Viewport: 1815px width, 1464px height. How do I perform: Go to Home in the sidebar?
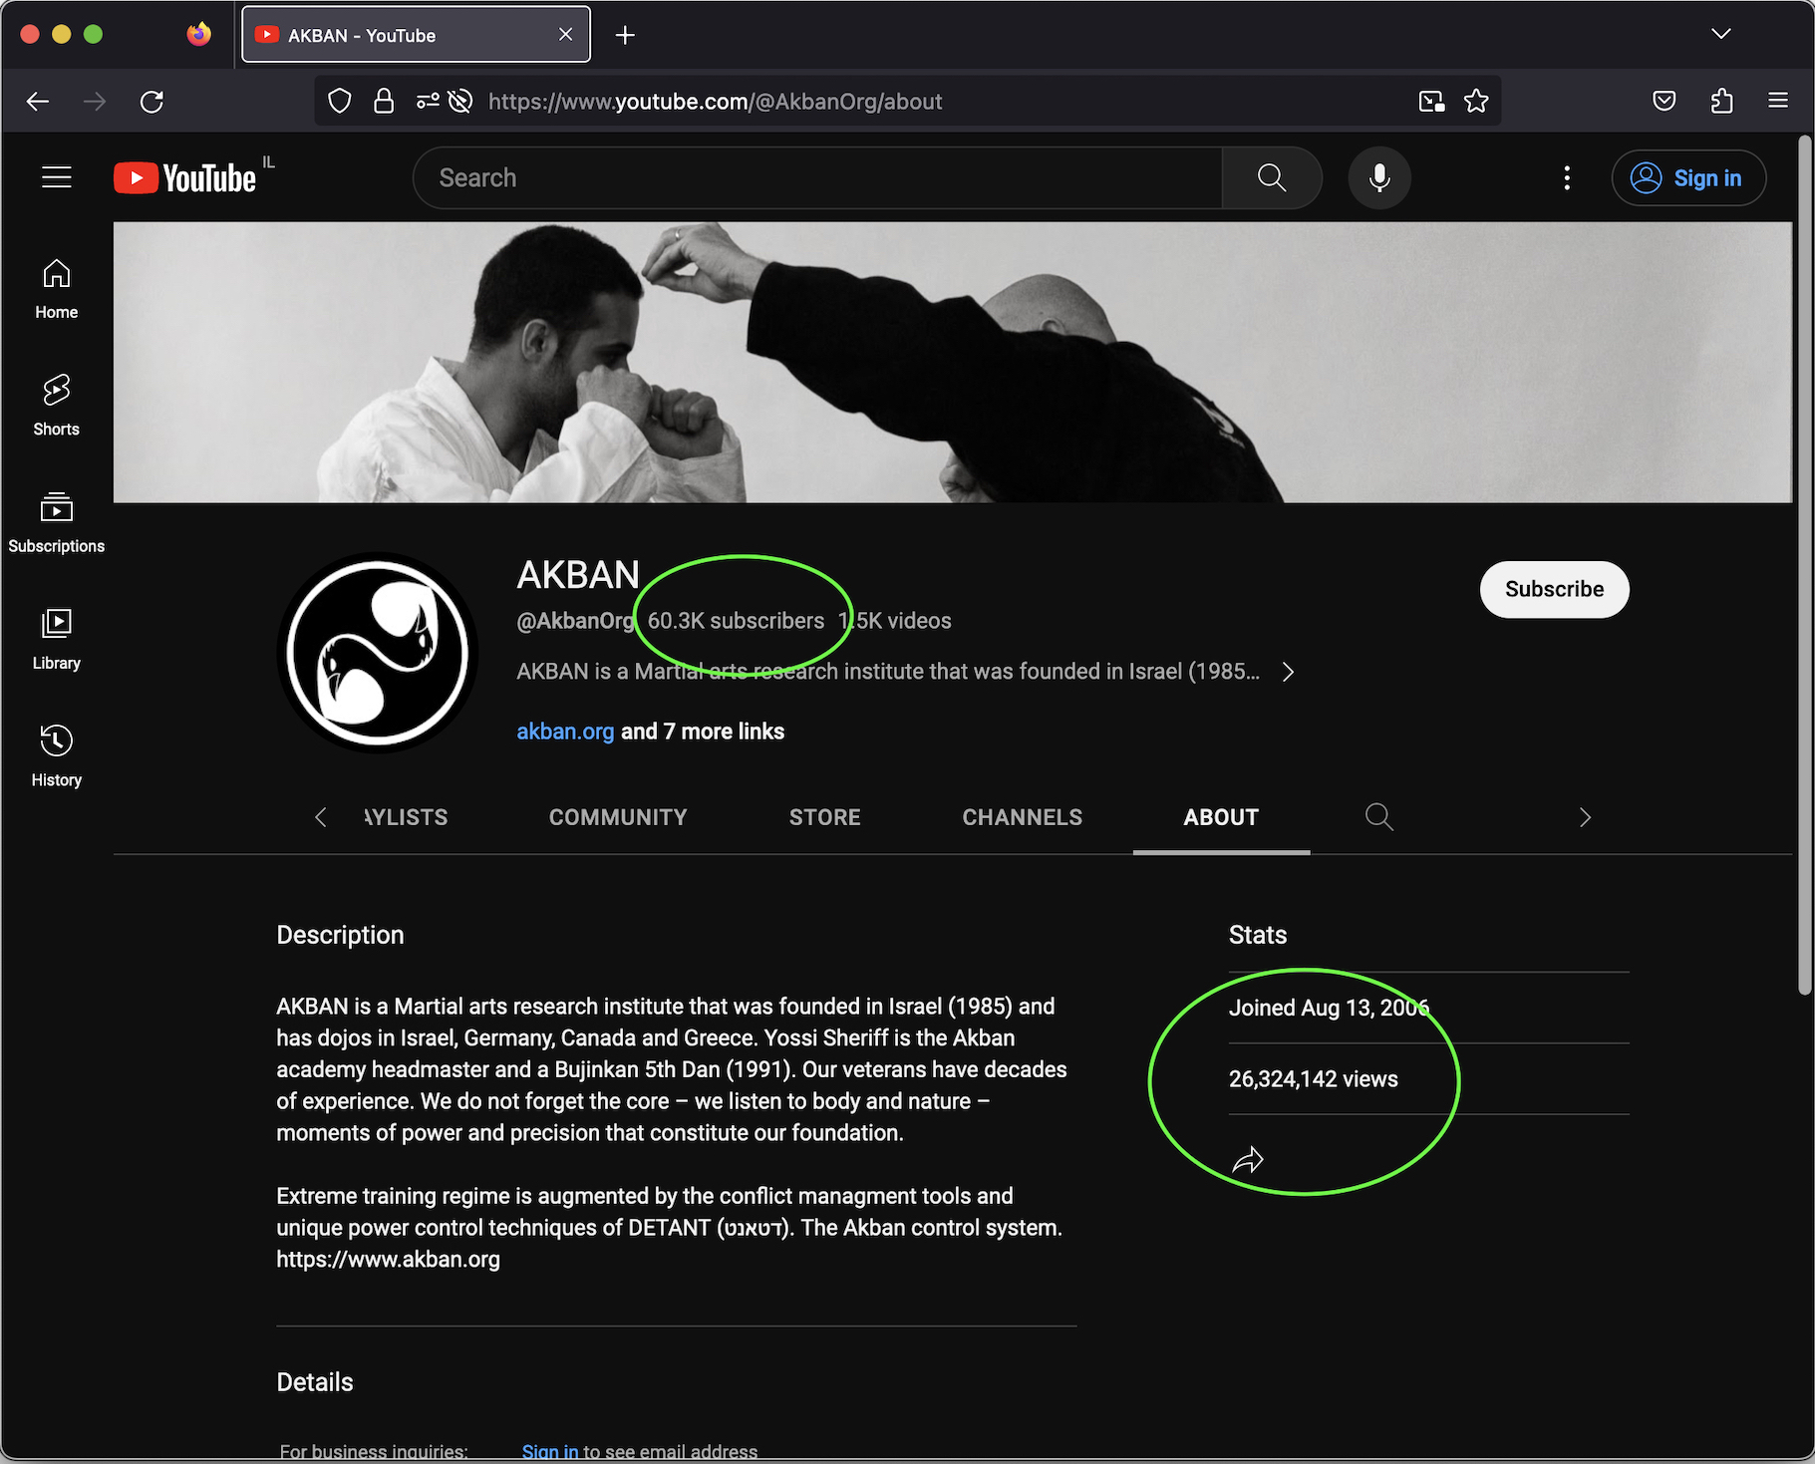[x=57, y=289]
